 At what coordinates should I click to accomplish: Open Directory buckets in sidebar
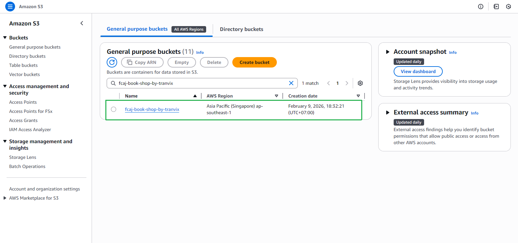[27, 56]
